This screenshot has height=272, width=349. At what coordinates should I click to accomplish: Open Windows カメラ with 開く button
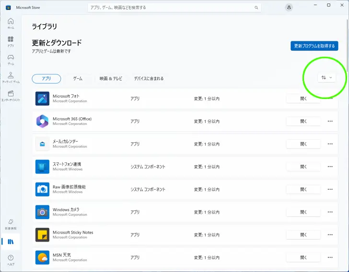(x=303, y=212)
